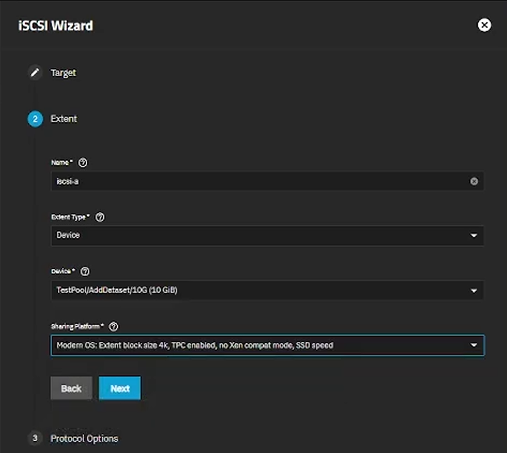Open the help tooltip icon for Name

[x=83, y=162]
